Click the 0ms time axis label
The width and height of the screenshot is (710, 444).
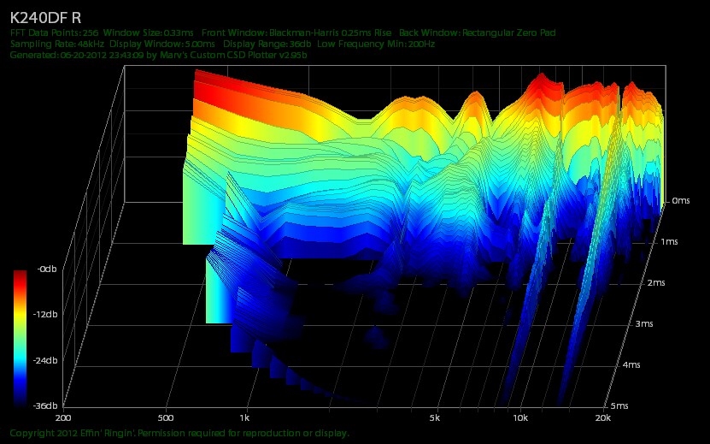click(681, 200)
